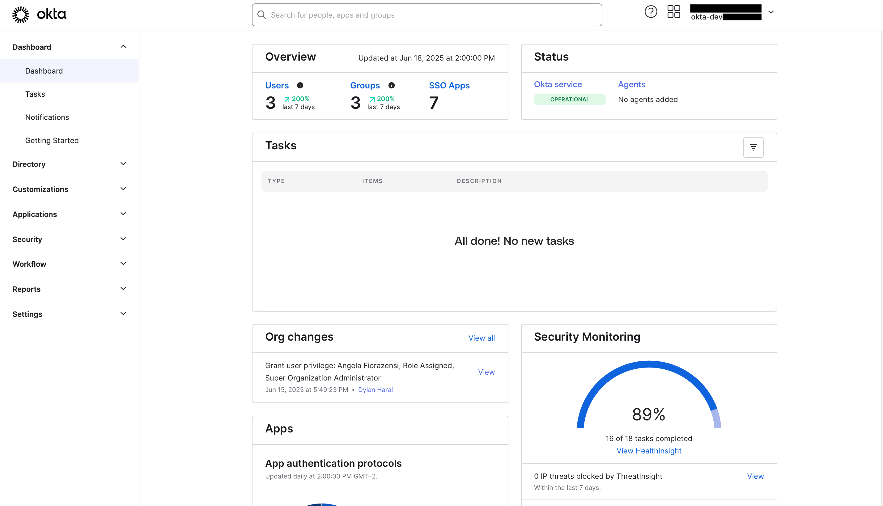
Task: Open the Tasks filter icon button
Action: click(x=753, y=147)
